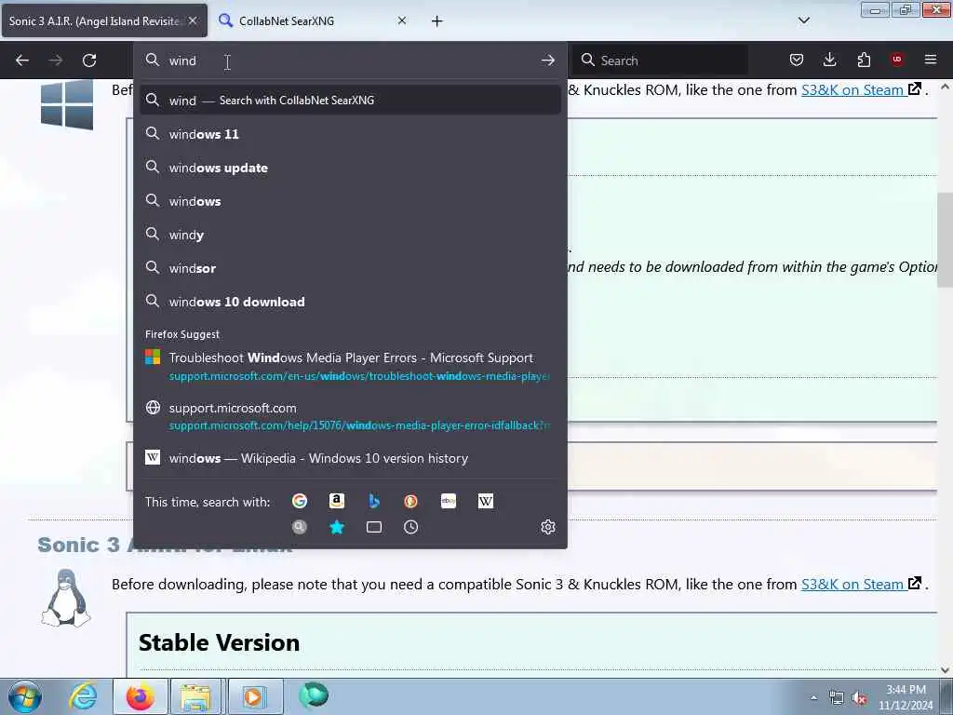
Task: Close the Sonic 3 A.I.R. tab
Action: (x=193, y=20)
